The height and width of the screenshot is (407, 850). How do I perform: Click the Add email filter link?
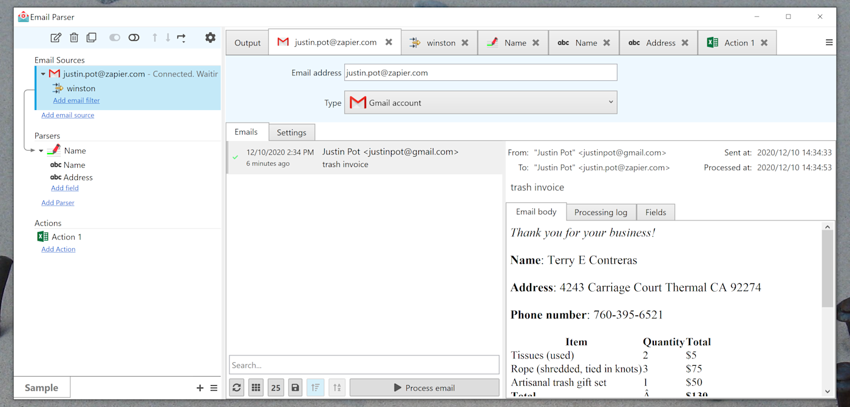[76, 100]
